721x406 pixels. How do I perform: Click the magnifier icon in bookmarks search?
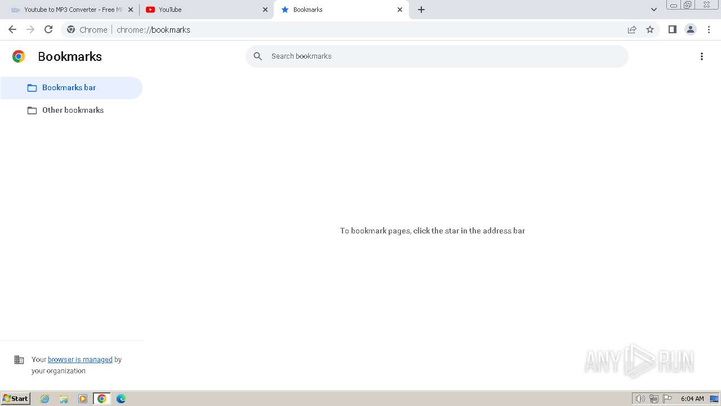click(x=258, y=56)
